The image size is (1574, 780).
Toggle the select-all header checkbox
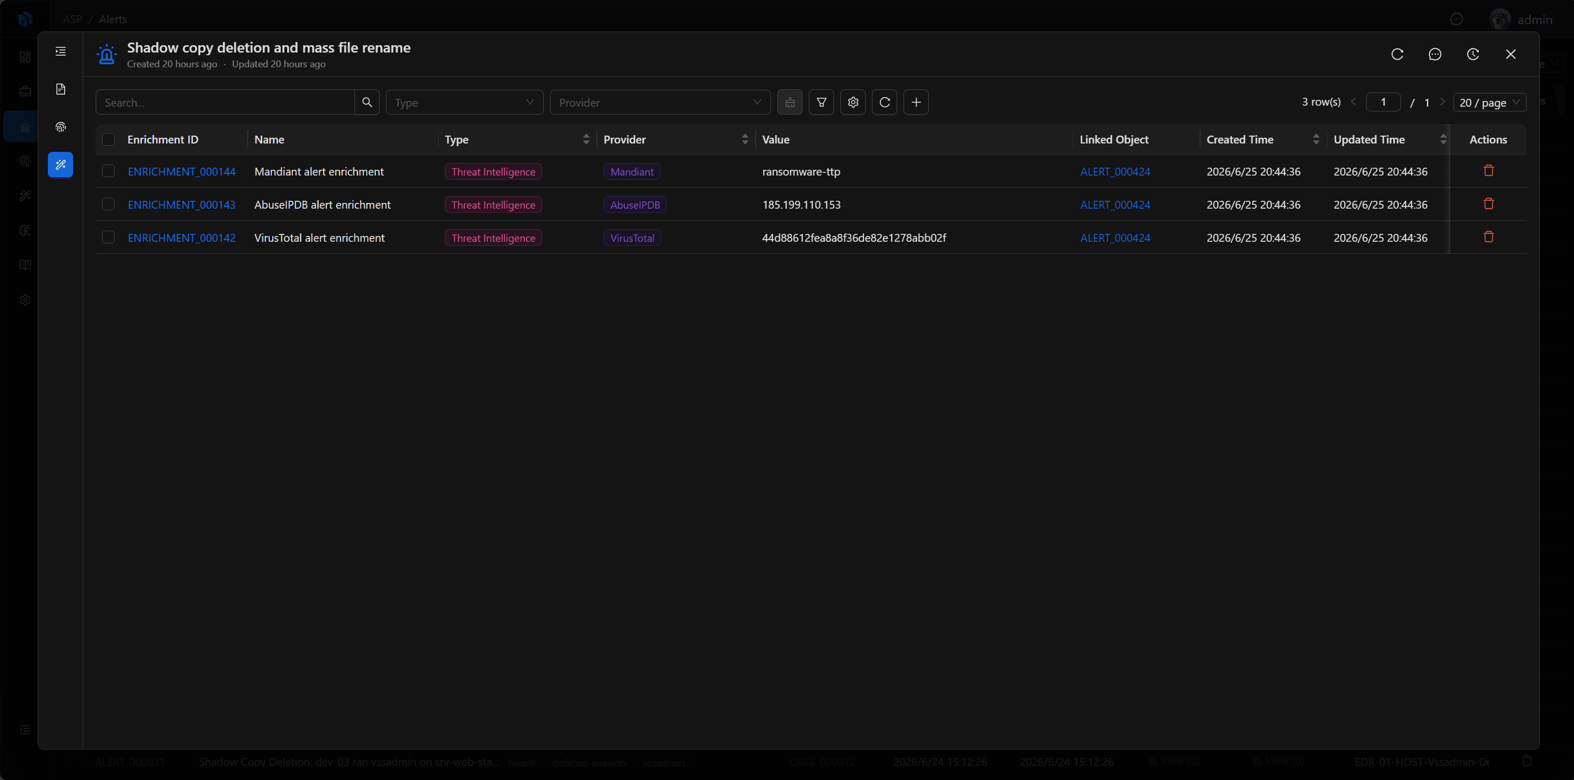coord(109,139)
